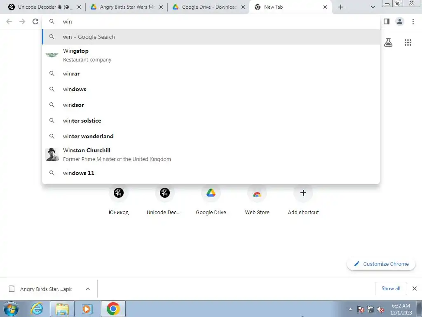The height and width of the screenshot is (317, 422).
Task: Click the taskbar clock 6:32 AM
Action: [401, 309]
